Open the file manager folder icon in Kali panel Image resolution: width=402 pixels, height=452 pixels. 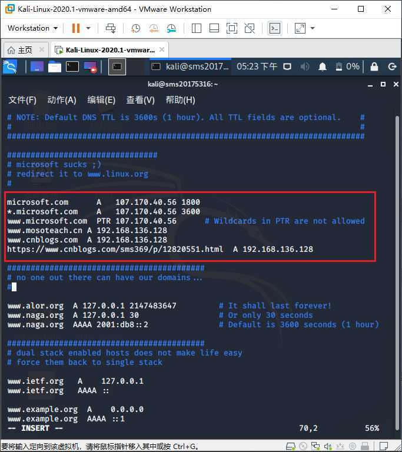55,67
